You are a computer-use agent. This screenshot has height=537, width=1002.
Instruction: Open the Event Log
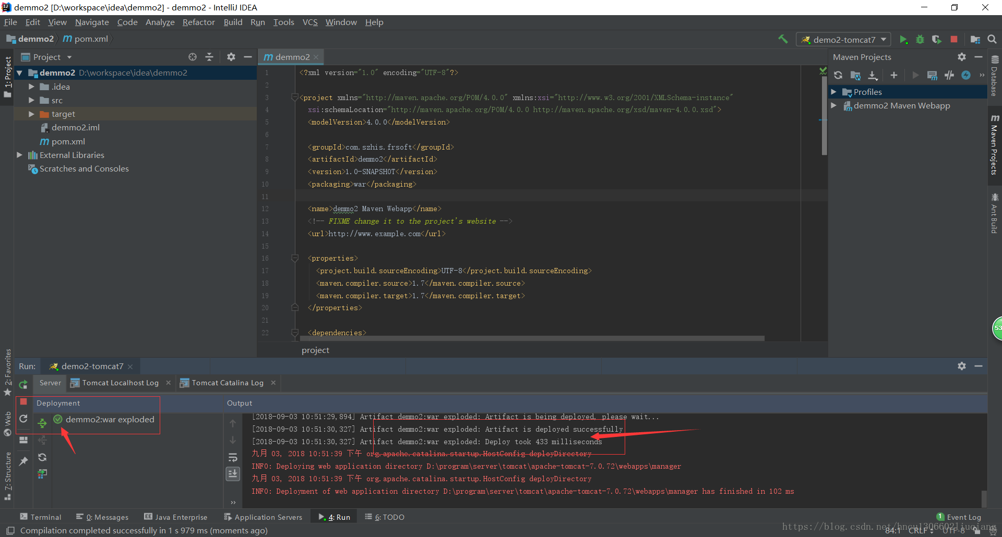(959, 517)
